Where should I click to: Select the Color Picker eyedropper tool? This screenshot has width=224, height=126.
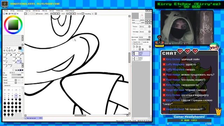pyautogui.click(x=15, y=50)
